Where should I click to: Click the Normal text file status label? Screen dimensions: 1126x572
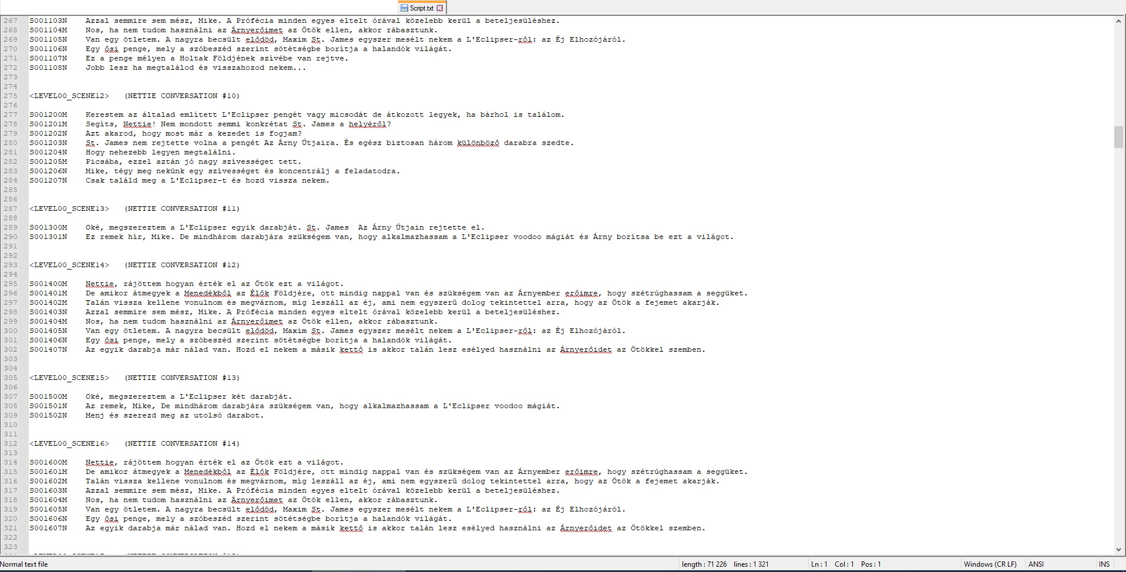[25, 564]
